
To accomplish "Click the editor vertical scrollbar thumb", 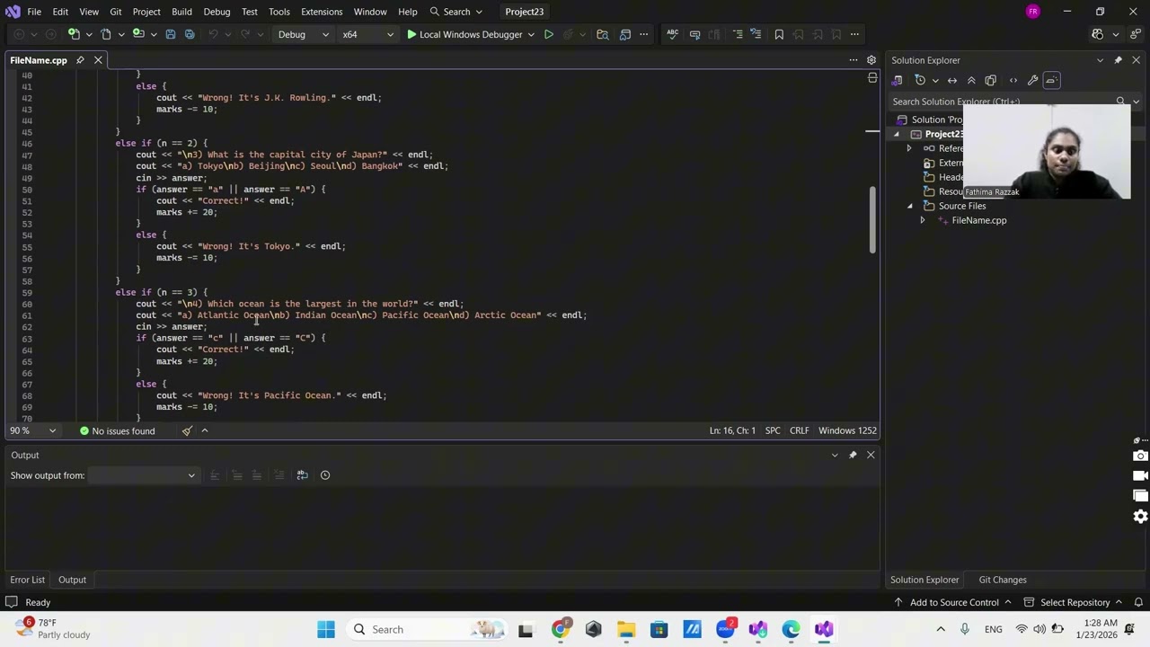I will tap(871, 220).
